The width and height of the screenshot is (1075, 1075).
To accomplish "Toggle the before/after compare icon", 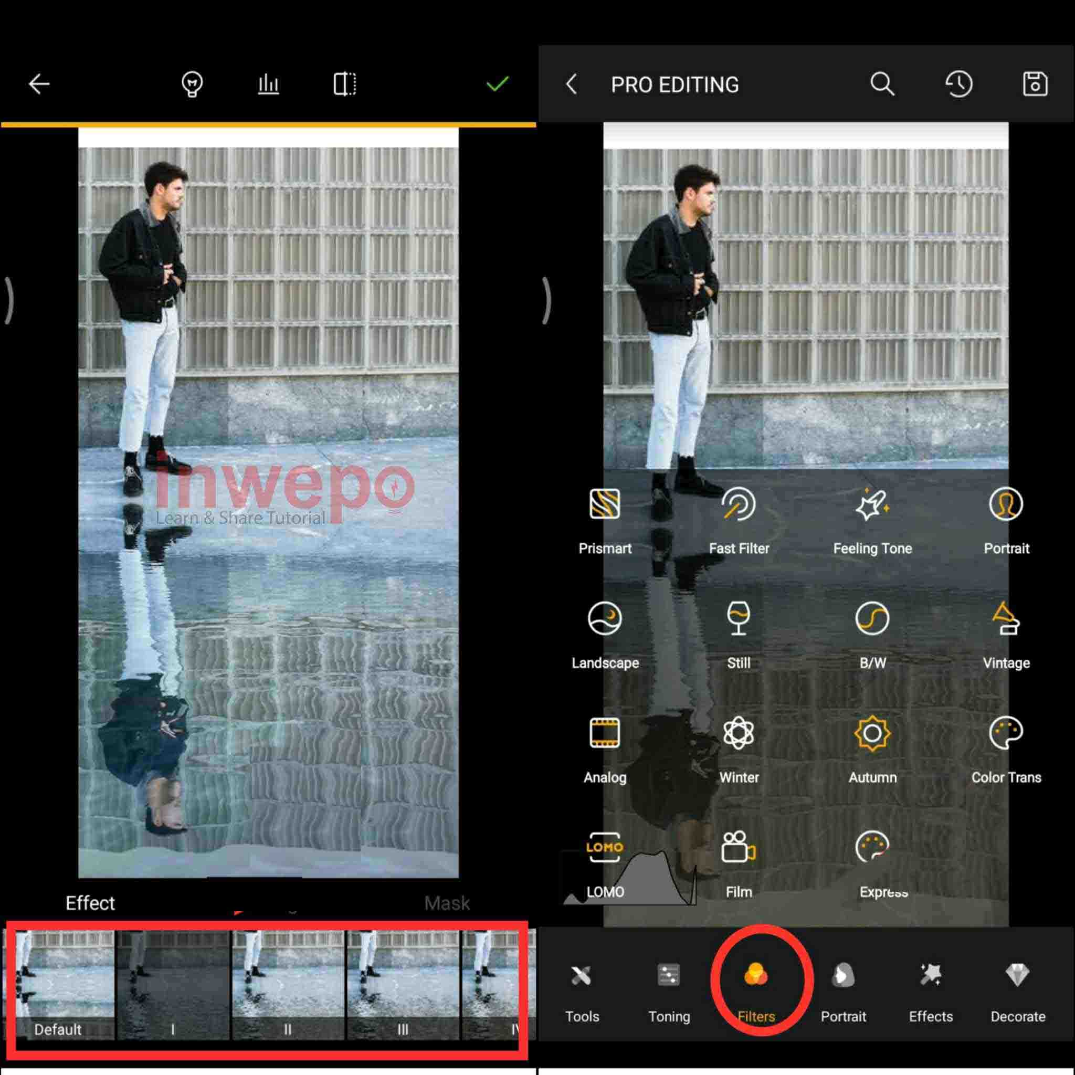I will click(345, 85).
